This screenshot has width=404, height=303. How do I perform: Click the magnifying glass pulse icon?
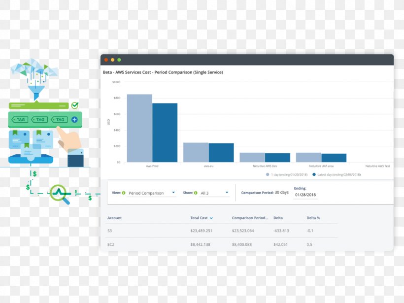pyautogui.click(x=60, y=194)
